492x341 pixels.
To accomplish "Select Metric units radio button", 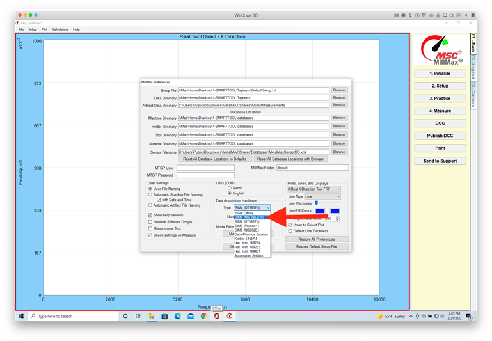I will (230, 188).
